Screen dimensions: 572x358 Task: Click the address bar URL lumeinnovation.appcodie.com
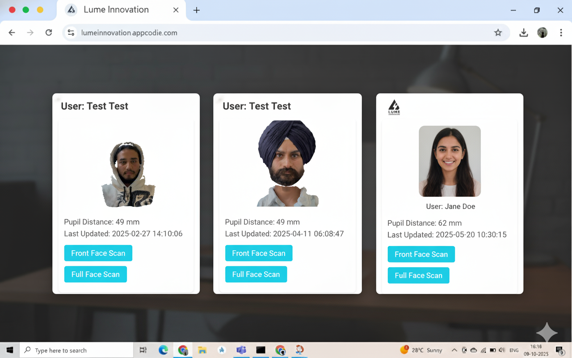tap(129, 33)
